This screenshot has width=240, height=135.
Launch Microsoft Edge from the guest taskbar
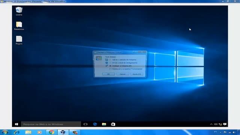pyautogui.click(x=95, y=124)
